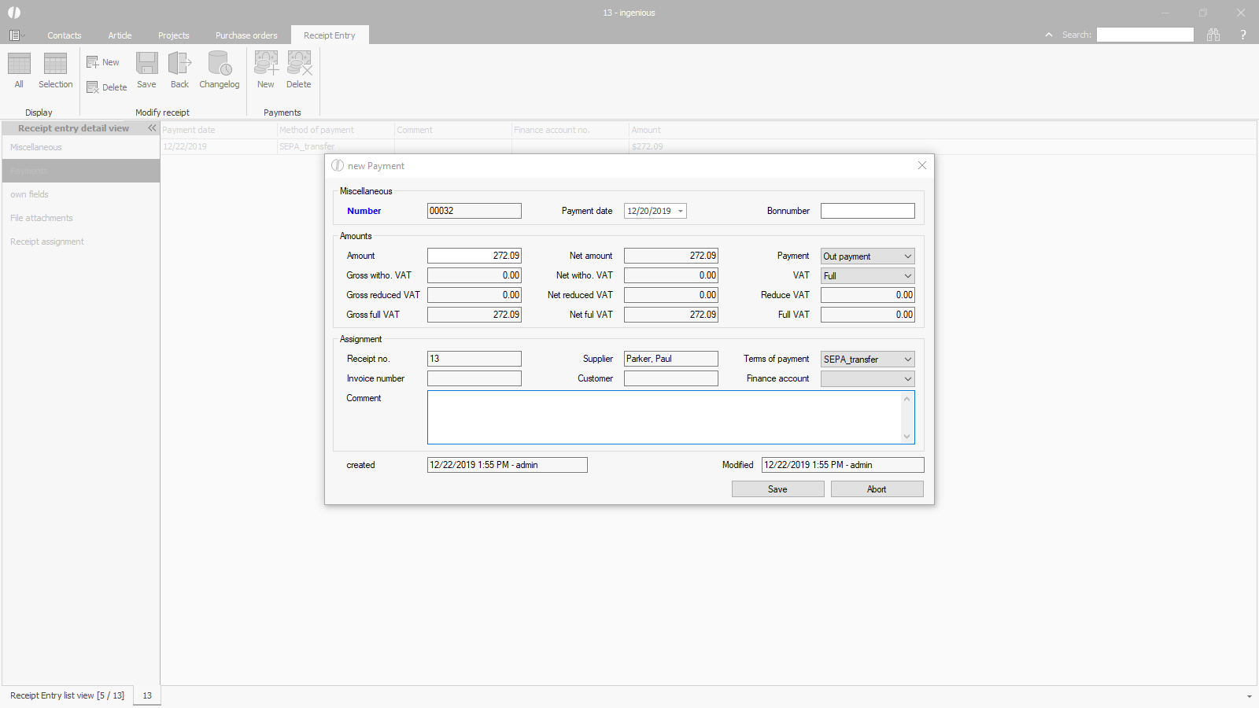The height and width of the screenshot is (708, 1259).
Task: Click the help question mark icon
Action: 1243,35
